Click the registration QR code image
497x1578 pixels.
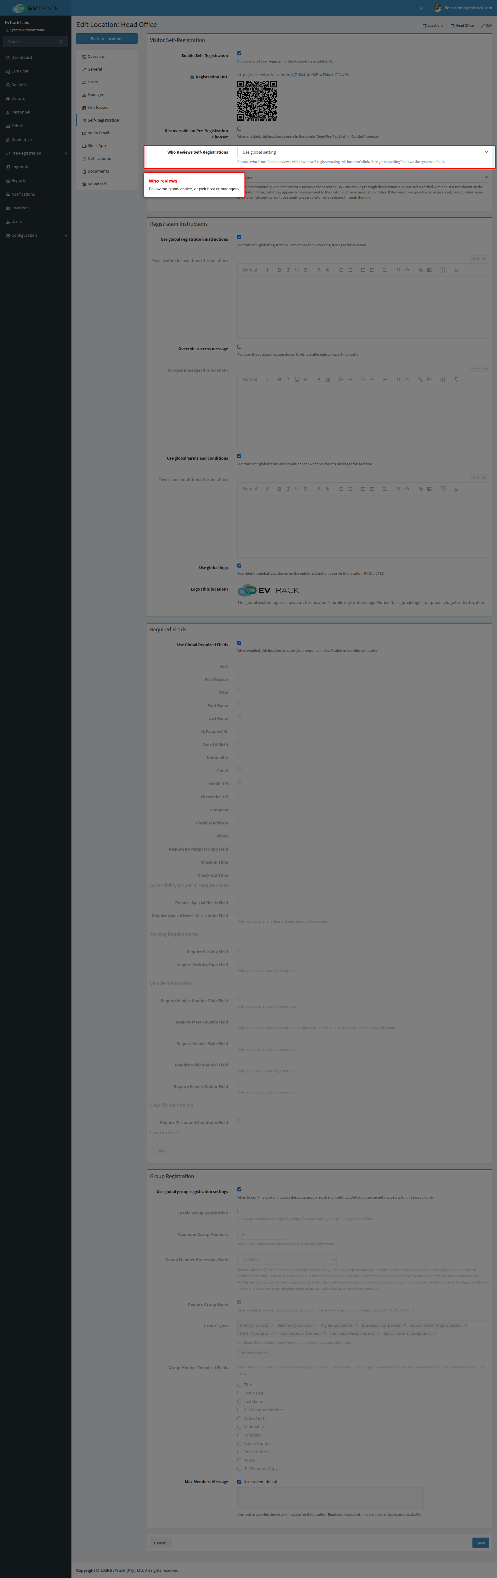pos(257,101)
